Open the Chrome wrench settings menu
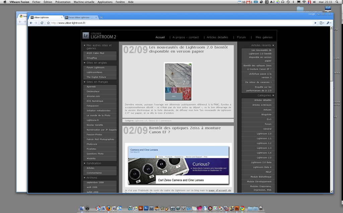 point(329,23)
